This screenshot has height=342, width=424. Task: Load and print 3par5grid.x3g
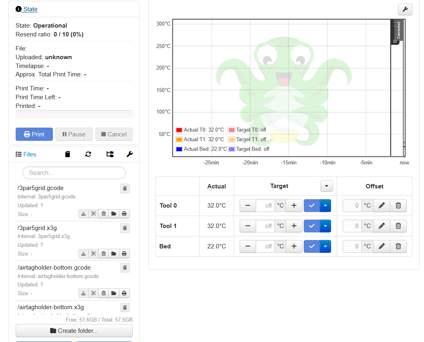tap(124, 254)
